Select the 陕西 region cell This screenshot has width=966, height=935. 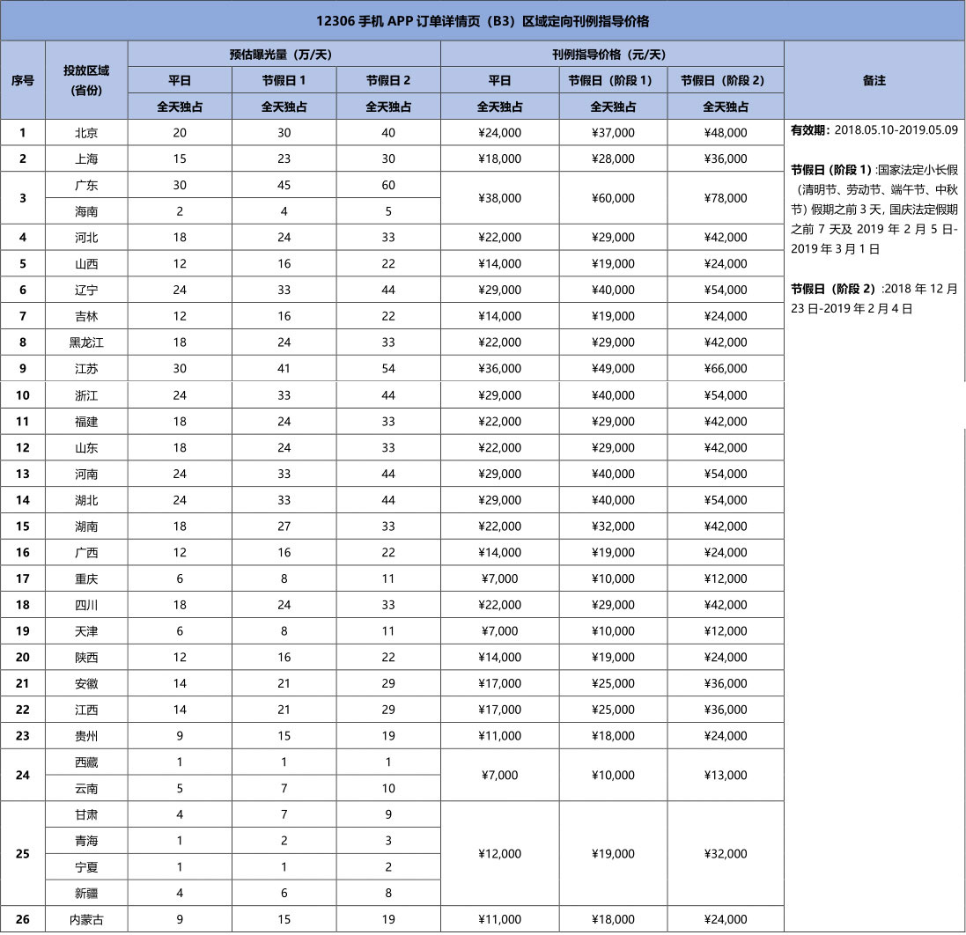coord(86,657)
